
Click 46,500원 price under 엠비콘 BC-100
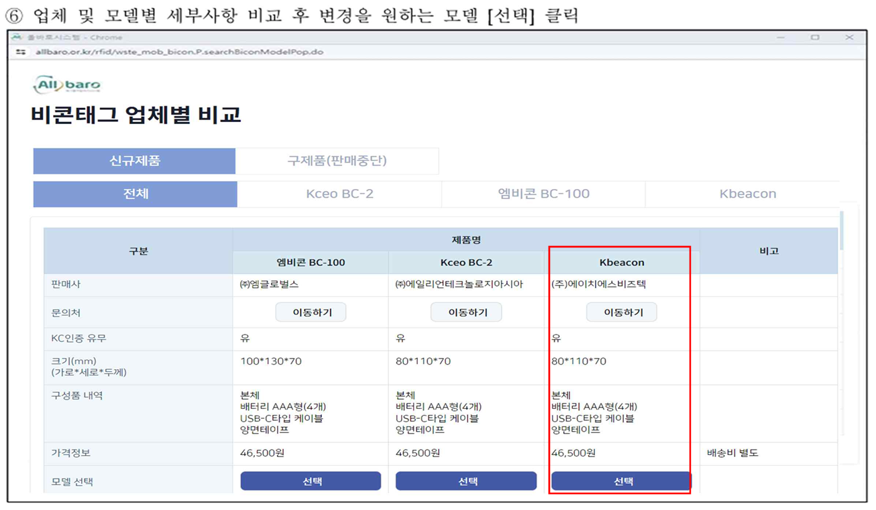[262, 453]
